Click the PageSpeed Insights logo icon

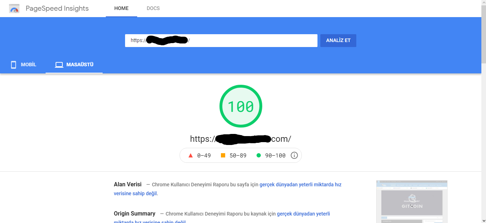(x=14, y=9)
